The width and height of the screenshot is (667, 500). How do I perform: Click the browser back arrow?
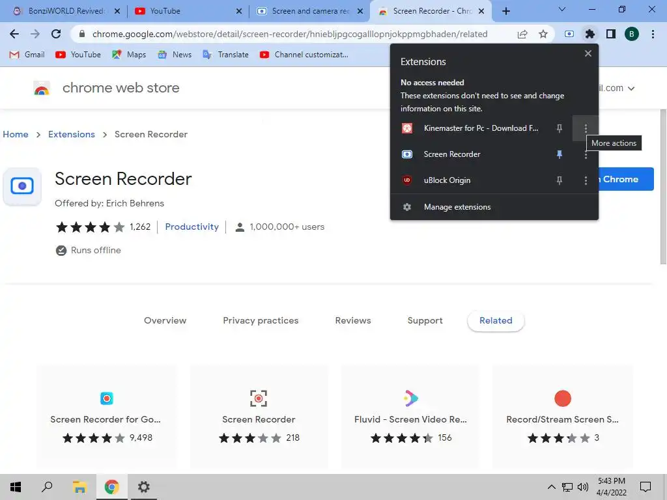14,34
